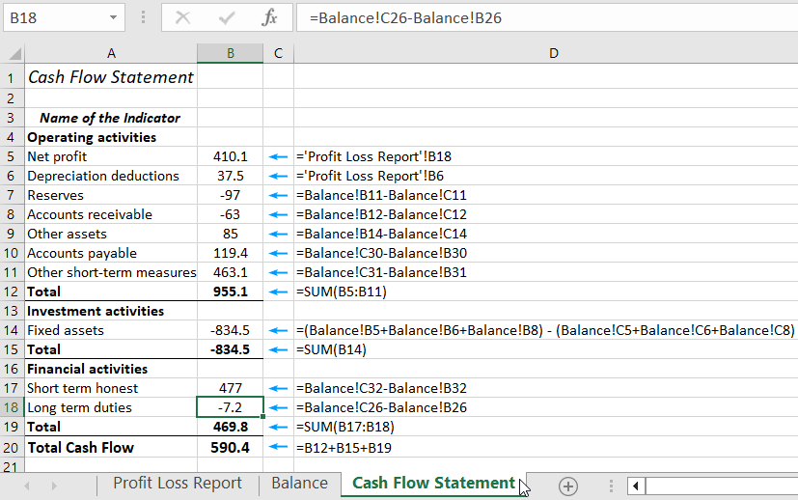Click the horizontal scrollbar left arrow
Screen dimensions: 798x500
(636, 486)
